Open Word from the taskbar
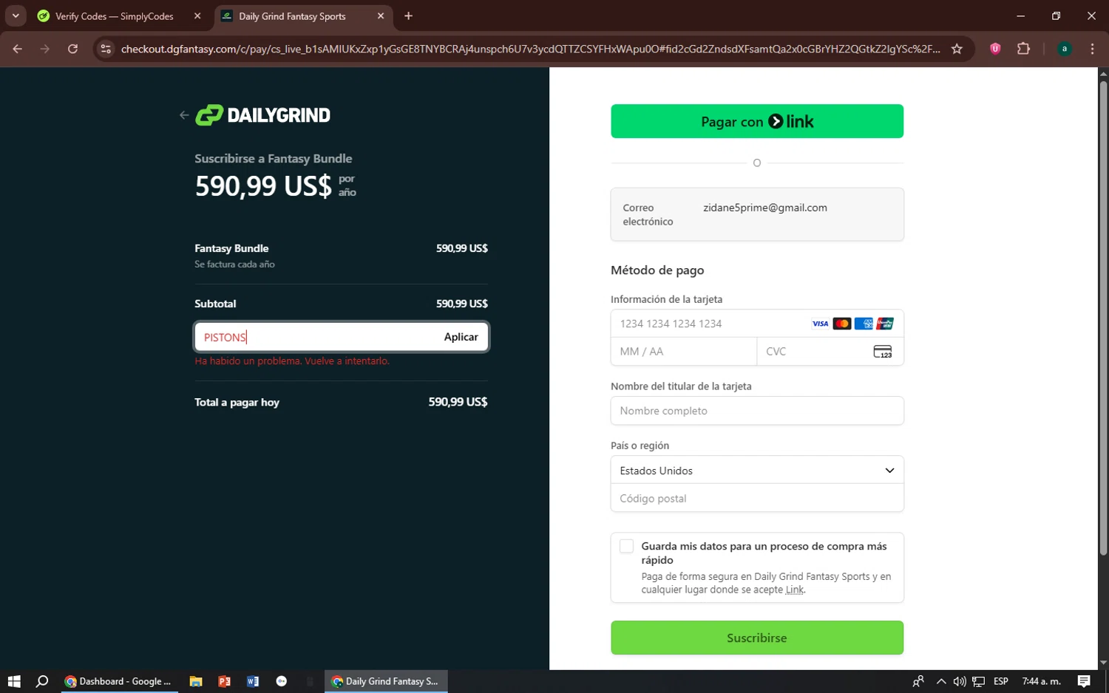1109x693 pixels. click(x=253, y=681)
